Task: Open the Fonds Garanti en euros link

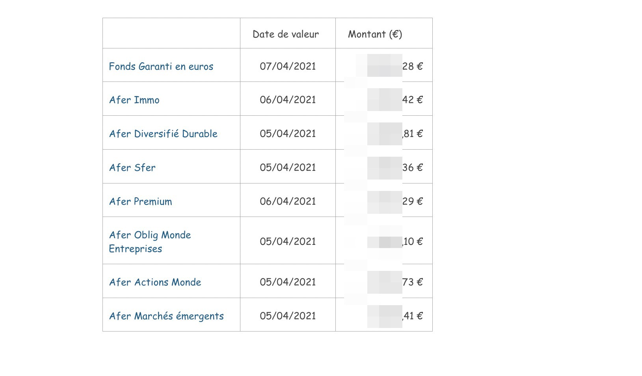Action: 161,67
